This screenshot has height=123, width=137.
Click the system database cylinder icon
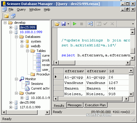point(27,41)
